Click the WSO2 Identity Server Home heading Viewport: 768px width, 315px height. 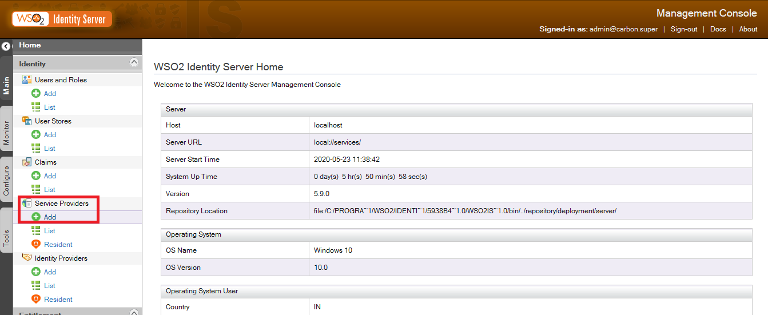click(218, 67)
